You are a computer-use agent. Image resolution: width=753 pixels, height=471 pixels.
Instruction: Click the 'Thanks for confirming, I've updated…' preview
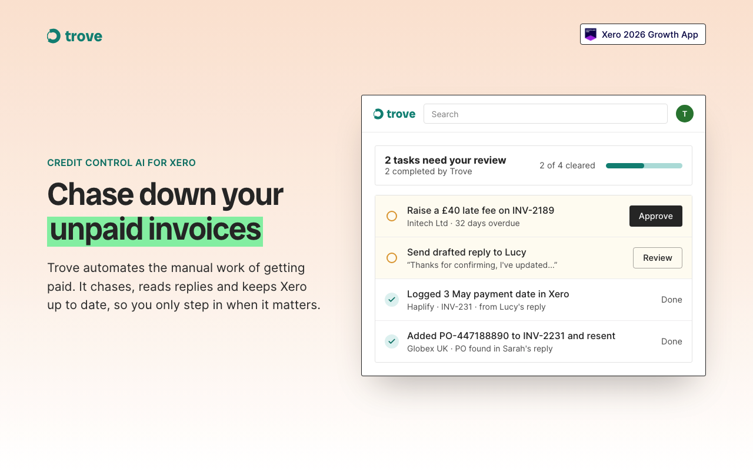[482, 265]
